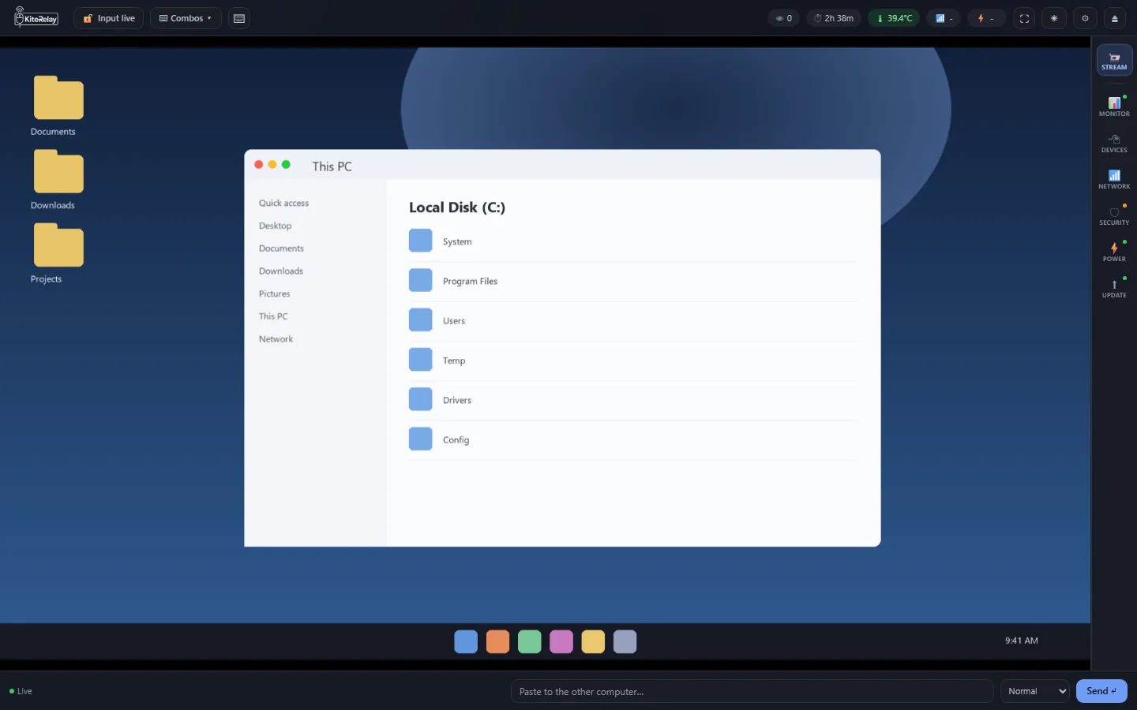Click the Send button
The width and height of the screenshot is (1137, 710).
coord(1101,691)
